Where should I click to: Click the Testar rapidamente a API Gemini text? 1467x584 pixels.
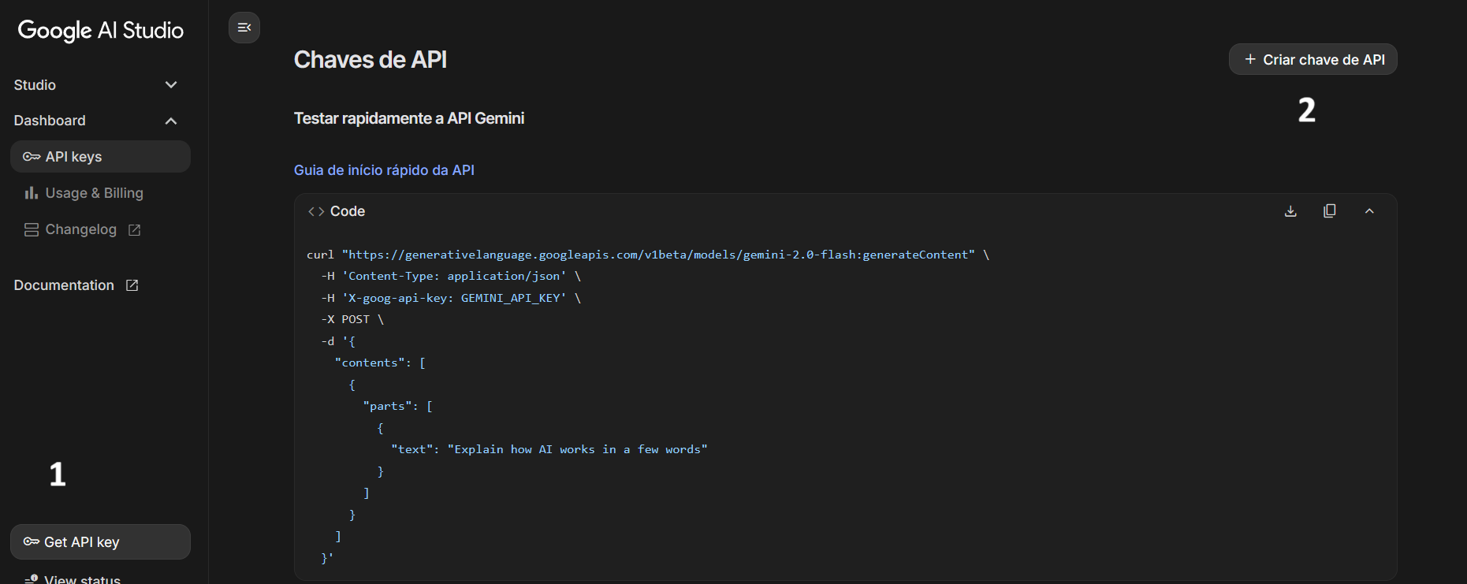[x=409, y=118]
